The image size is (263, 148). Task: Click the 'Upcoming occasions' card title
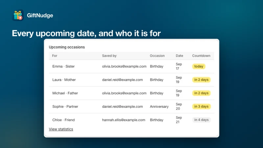(67, 47)
